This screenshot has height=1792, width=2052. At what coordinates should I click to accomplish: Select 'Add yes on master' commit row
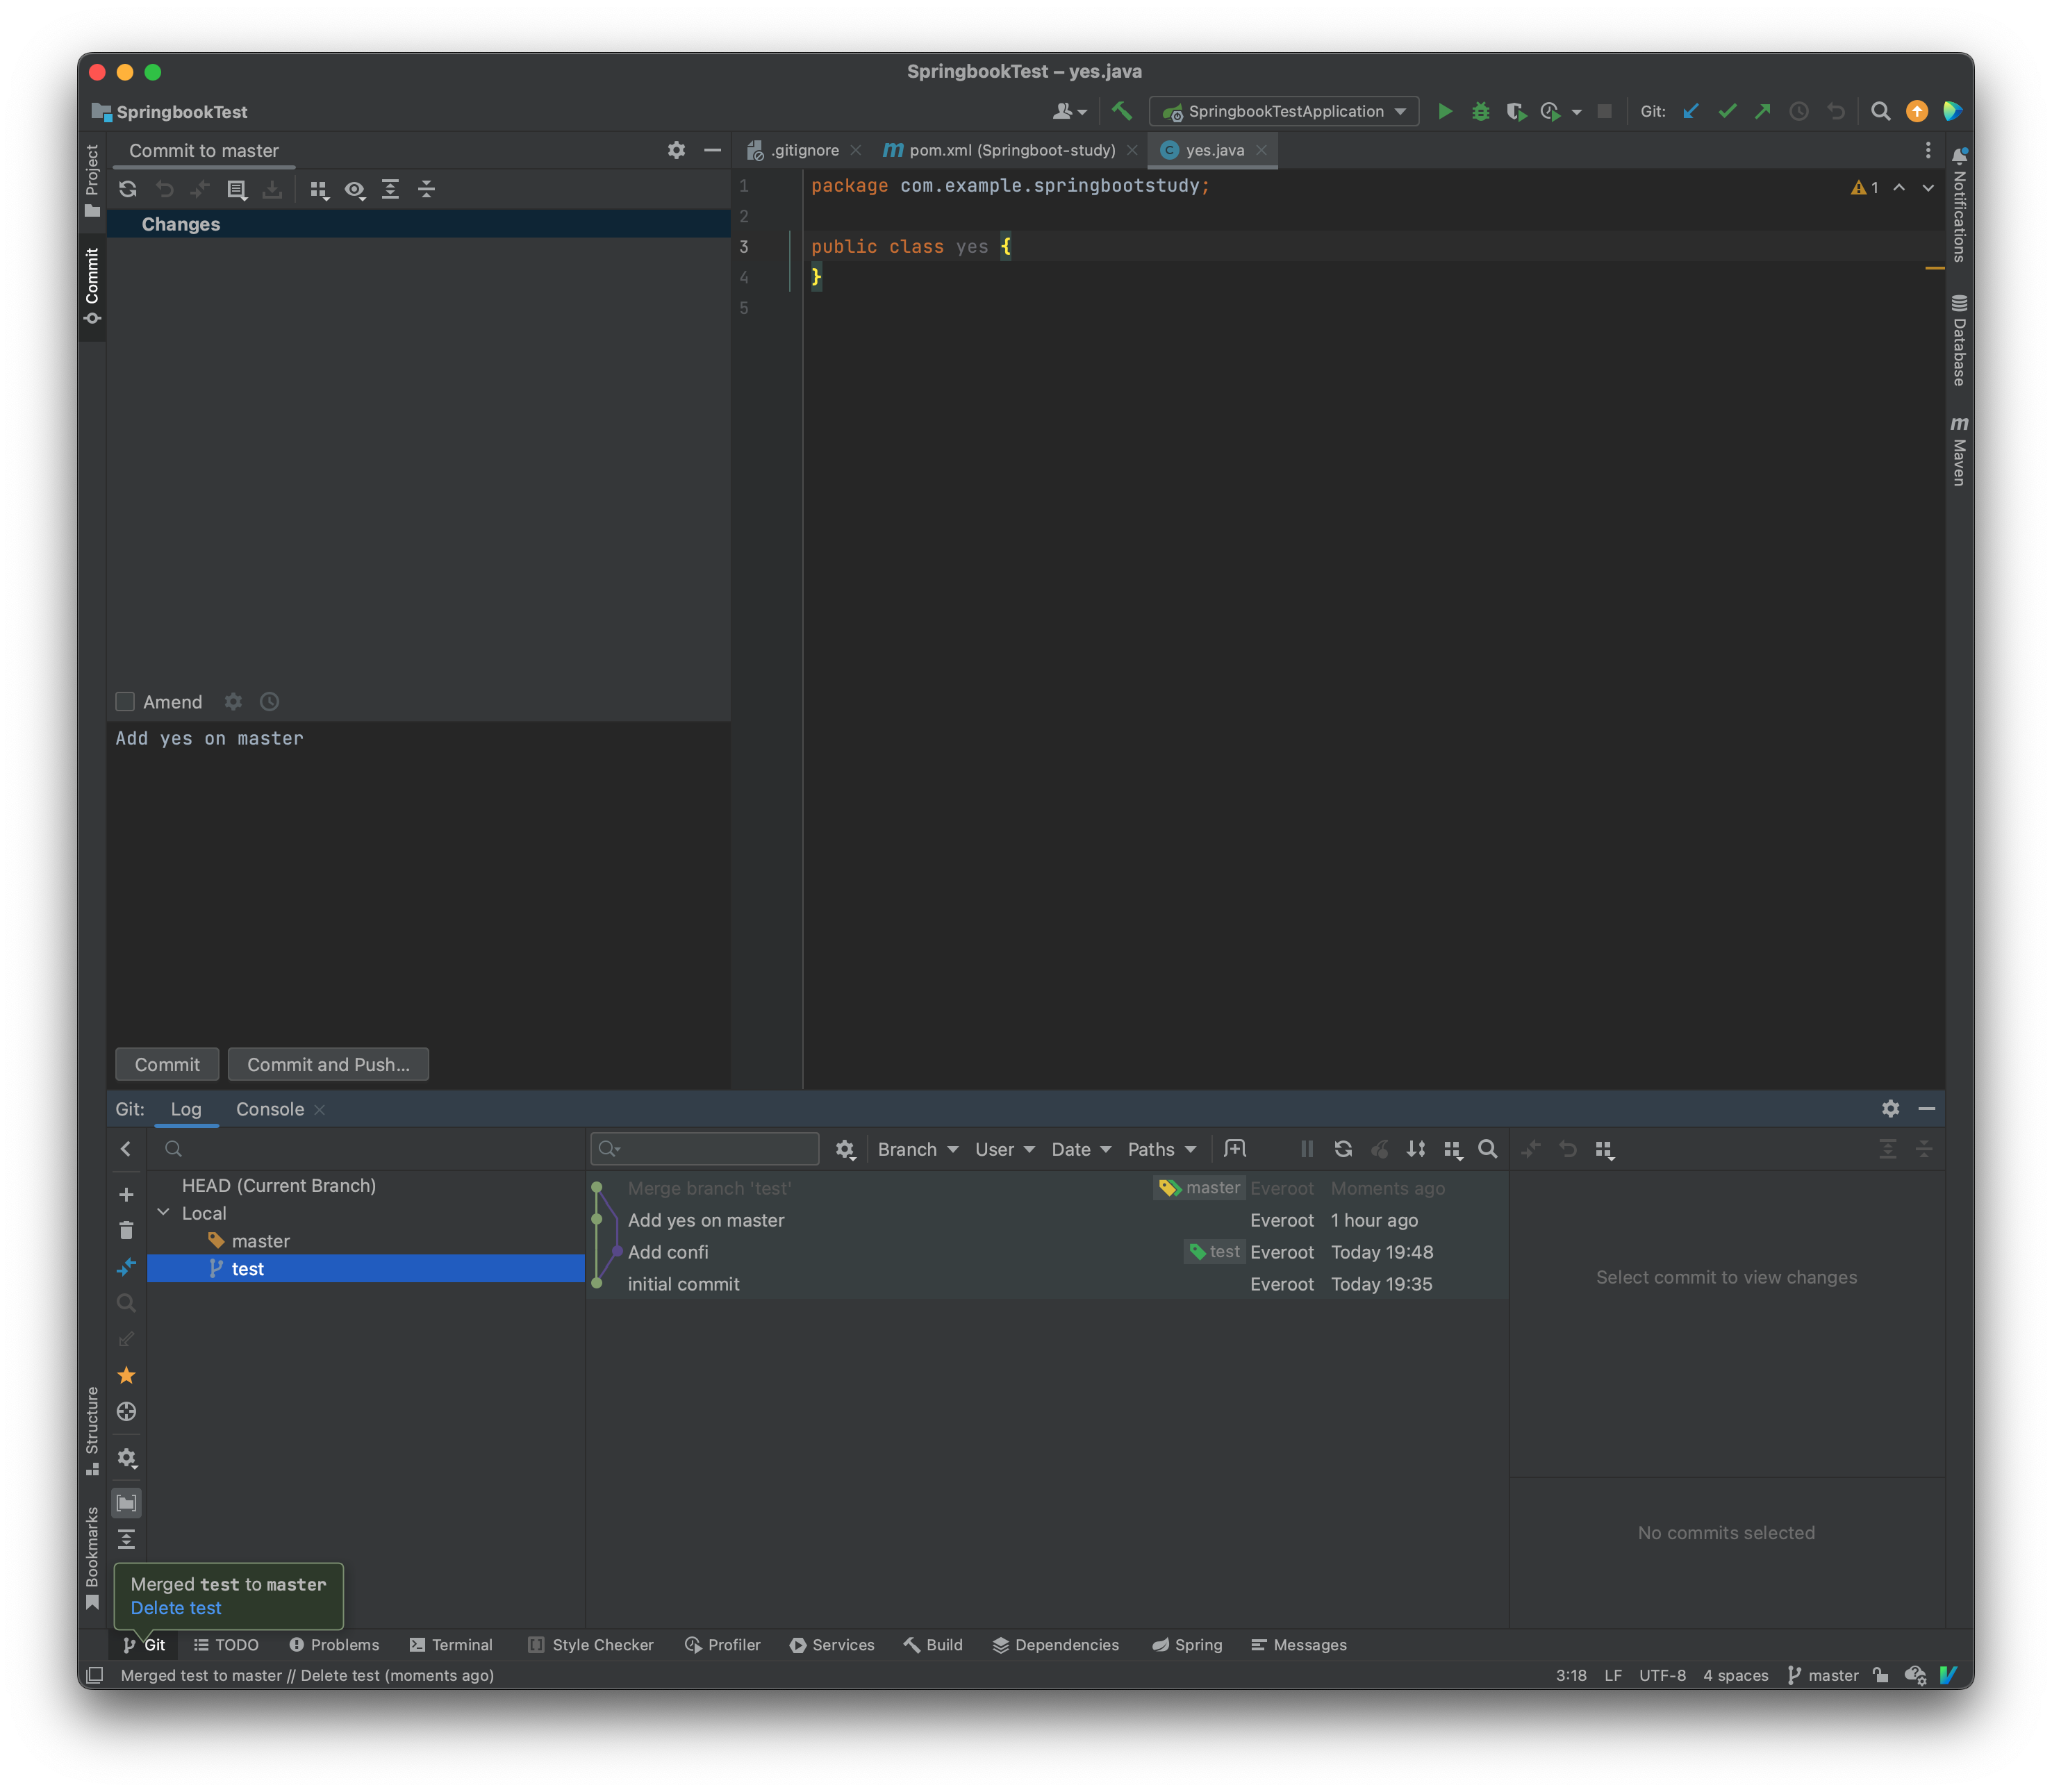pyautogui.click(x=1048, y=1220)
